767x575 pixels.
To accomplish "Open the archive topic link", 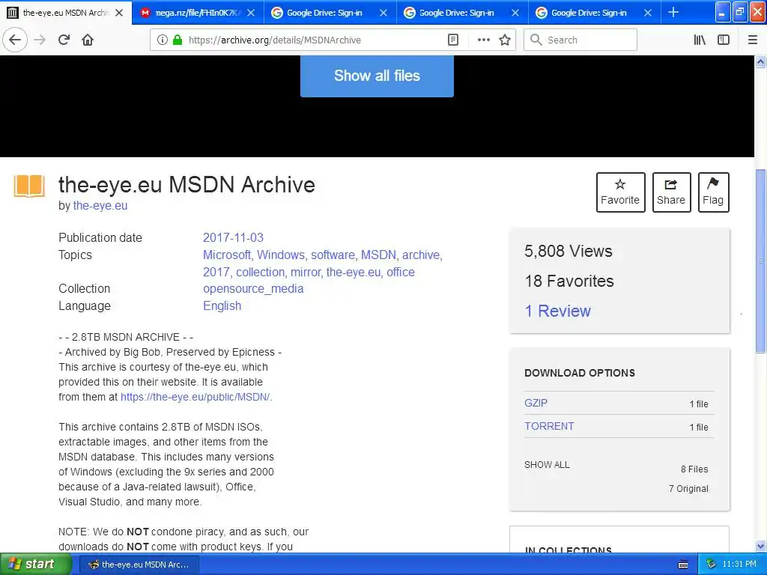I will 421,255.
